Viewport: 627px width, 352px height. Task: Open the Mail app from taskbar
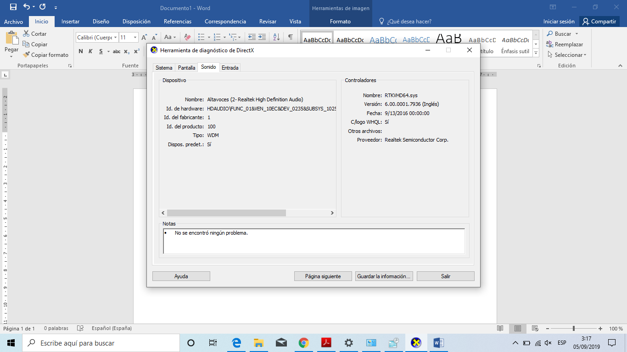281,343
